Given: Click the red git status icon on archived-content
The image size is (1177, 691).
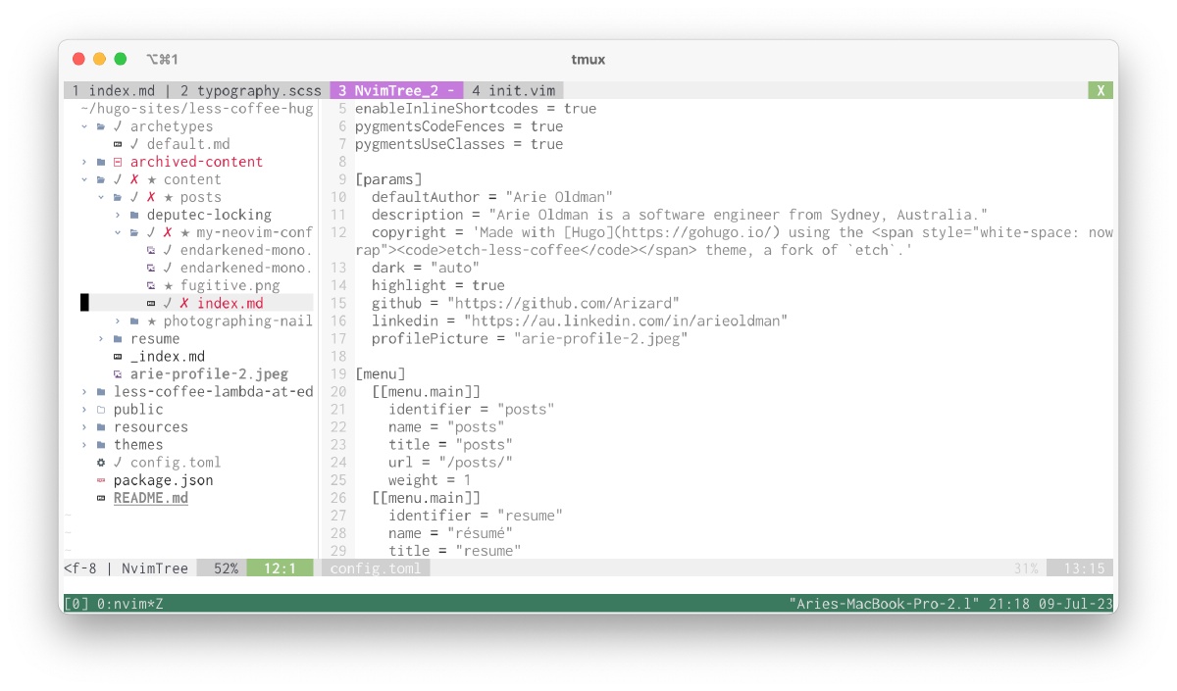Looking at the screenshot, I should click(118, 162).
